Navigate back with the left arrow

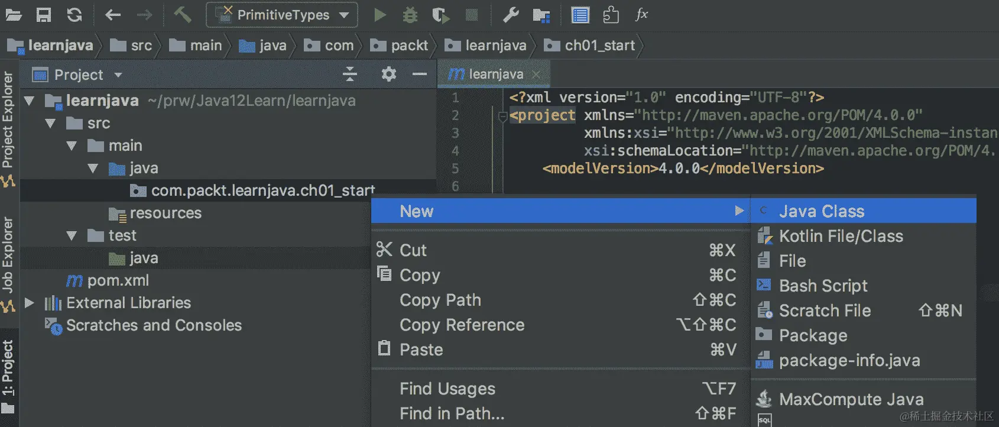(113, 15)
